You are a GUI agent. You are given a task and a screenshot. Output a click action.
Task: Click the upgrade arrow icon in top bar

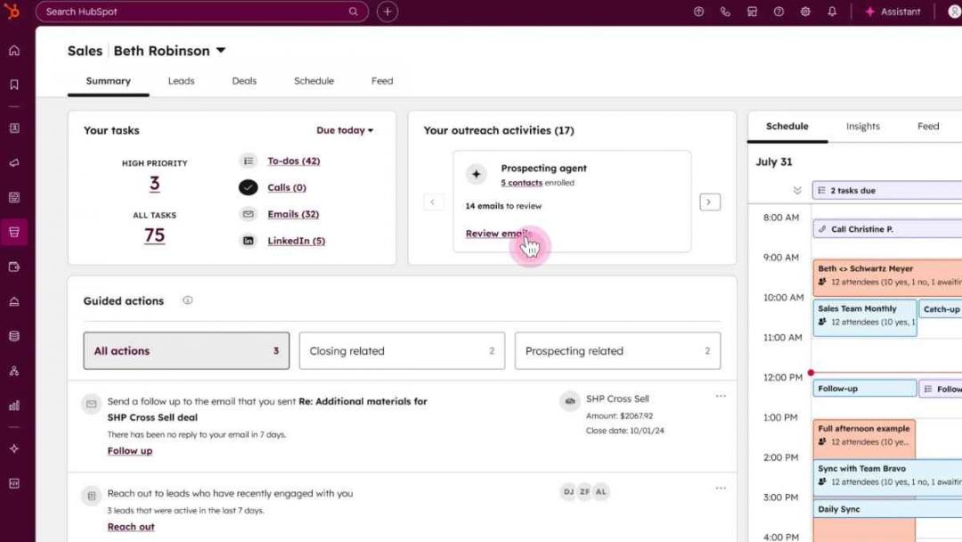point(698,12)
